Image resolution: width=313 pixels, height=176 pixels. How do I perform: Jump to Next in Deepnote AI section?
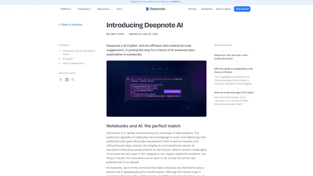[73, 63]
